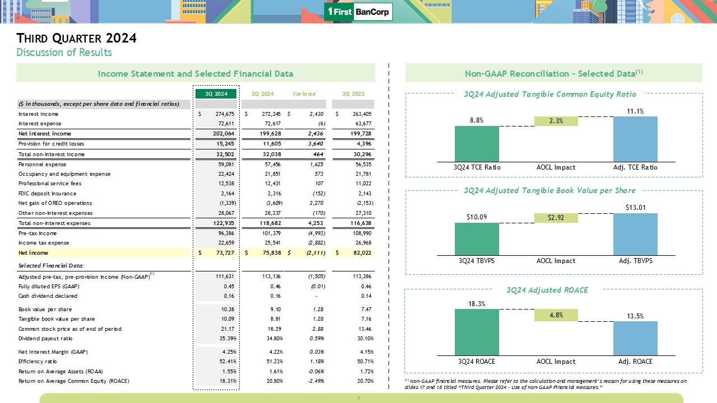The height and width of the screenshot is (403, 717).
Task: Click the $2.92 AOCL Impact box
Action: point(556,218)
